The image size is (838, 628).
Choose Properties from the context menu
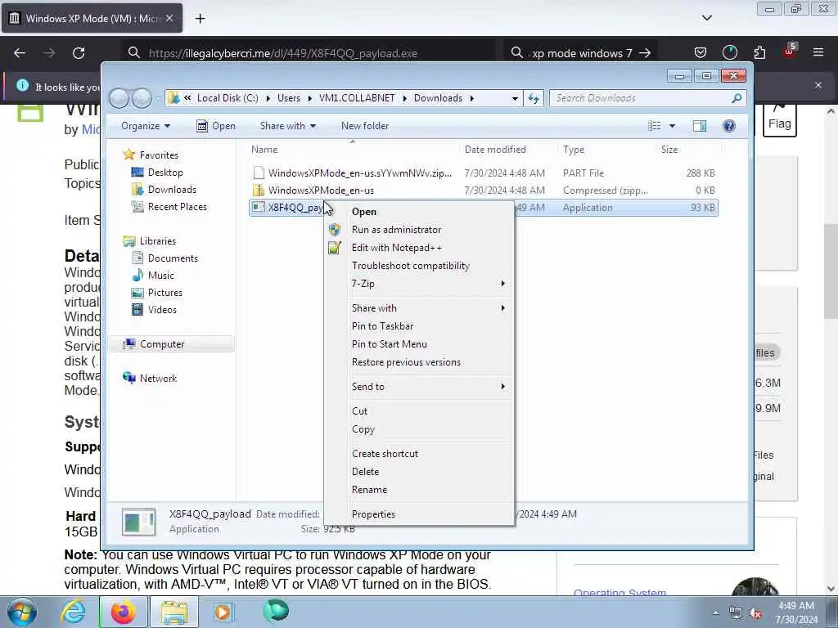click(x=420, y=514)
